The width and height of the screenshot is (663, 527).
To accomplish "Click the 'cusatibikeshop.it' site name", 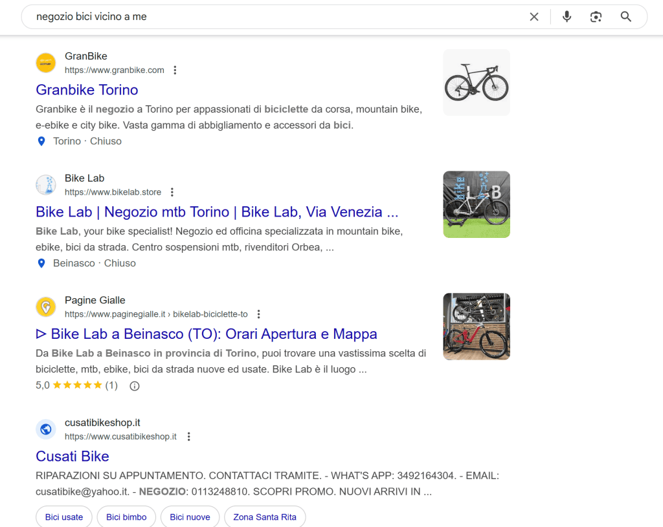I will pyautogui.click(x=102, y=423).
